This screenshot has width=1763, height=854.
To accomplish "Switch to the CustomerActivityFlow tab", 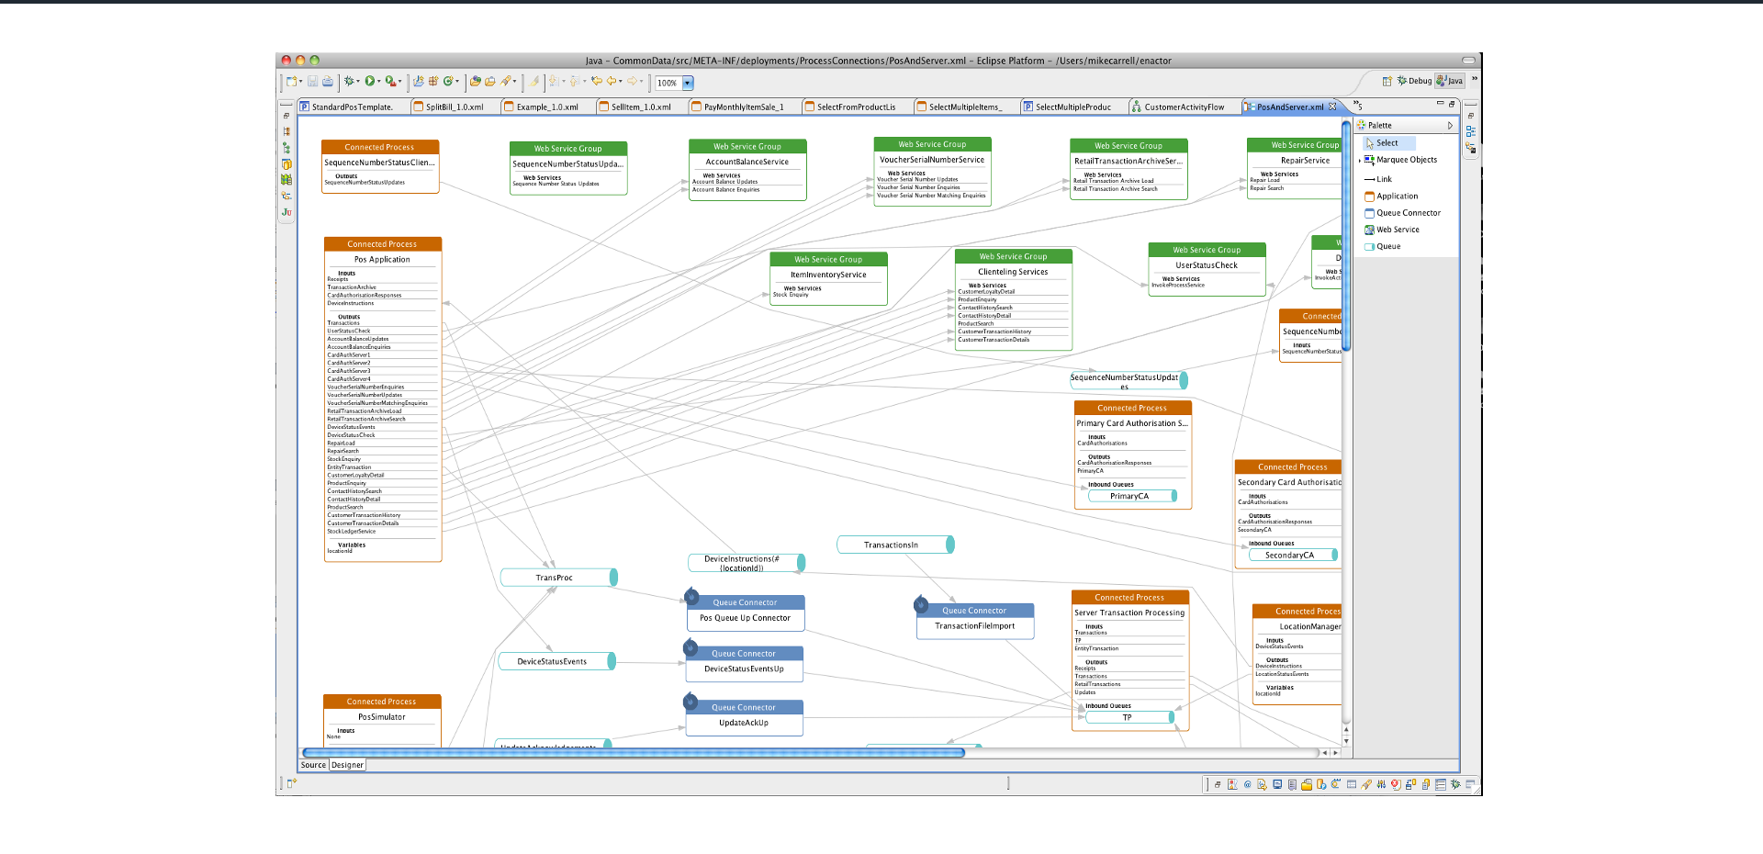I will (x=1183, y=107).
